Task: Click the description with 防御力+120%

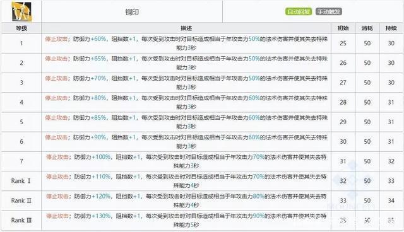Action: pos(186,200)
